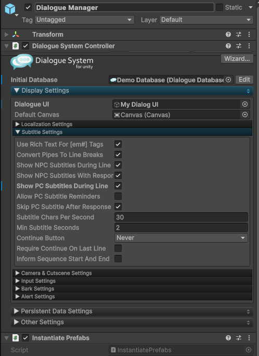Click Dialogue System Controller script icon

click(16, 46)
